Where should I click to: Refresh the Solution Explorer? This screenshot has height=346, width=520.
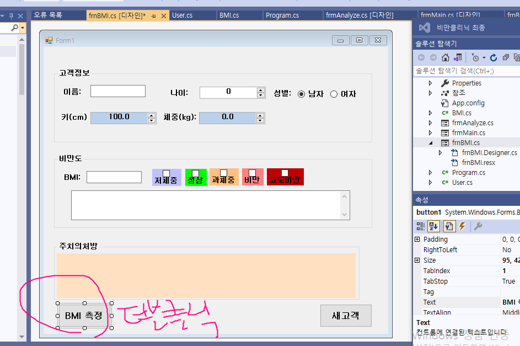(494, 57)
